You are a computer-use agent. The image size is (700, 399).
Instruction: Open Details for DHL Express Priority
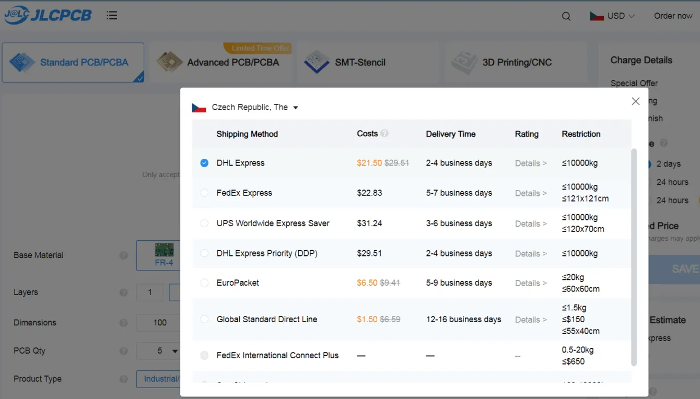pos(531,254)
